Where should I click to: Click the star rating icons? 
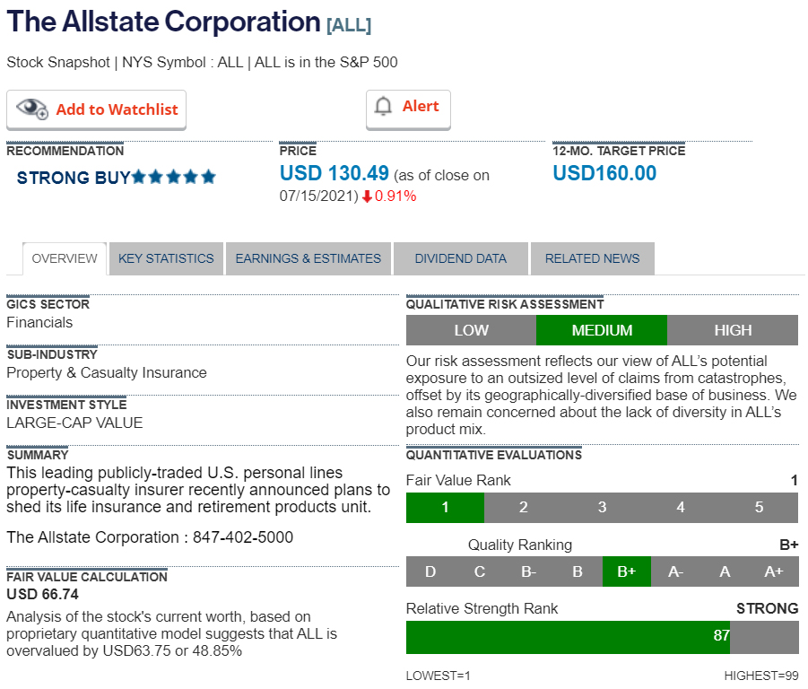[174, 178]
